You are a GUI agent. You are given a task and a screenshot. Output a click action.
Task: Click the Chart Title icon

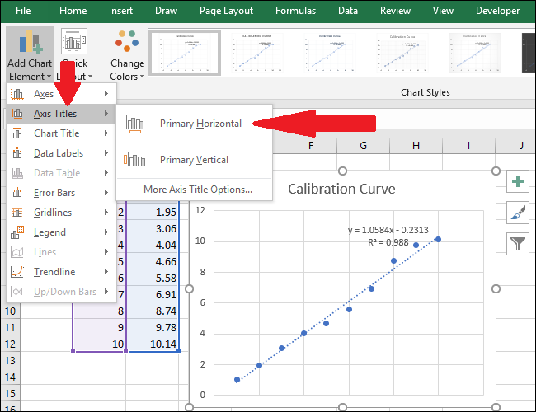[17, 133]
